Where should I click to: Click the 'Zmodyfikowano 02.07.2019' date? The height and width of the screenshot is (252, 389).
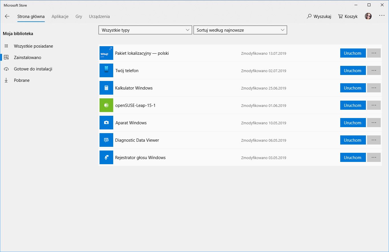(264, 71)
